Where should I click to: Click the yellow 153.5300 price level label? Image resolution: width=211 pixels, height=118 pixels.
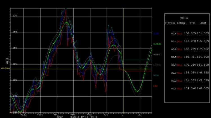pyautogui.click(x=5, y=68)
